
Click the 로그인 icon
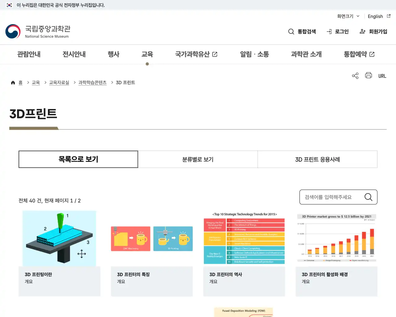[x=329, y=31]
